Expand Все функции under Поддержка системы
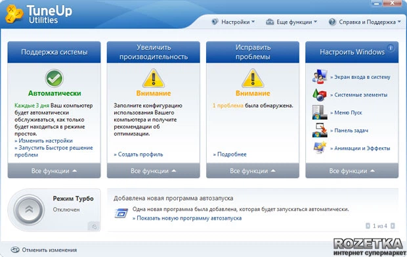 (54, 171)
